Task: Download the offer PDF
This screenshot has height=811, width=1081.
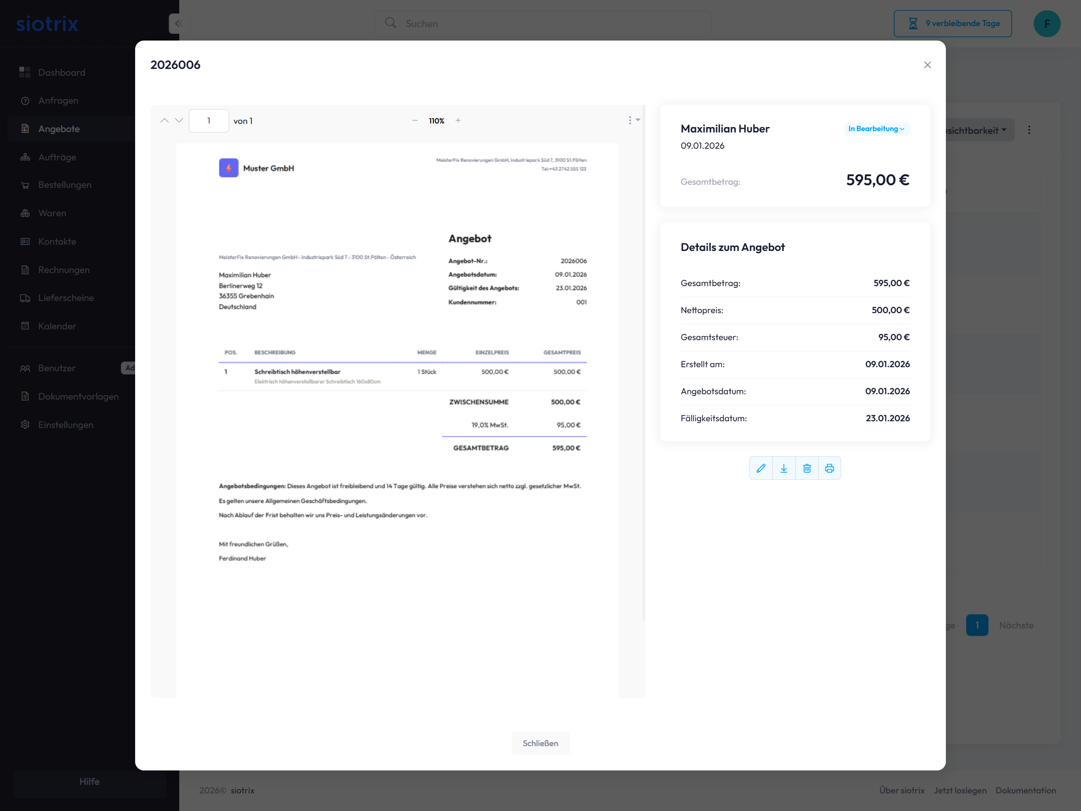Action: [x=783, y=468]
